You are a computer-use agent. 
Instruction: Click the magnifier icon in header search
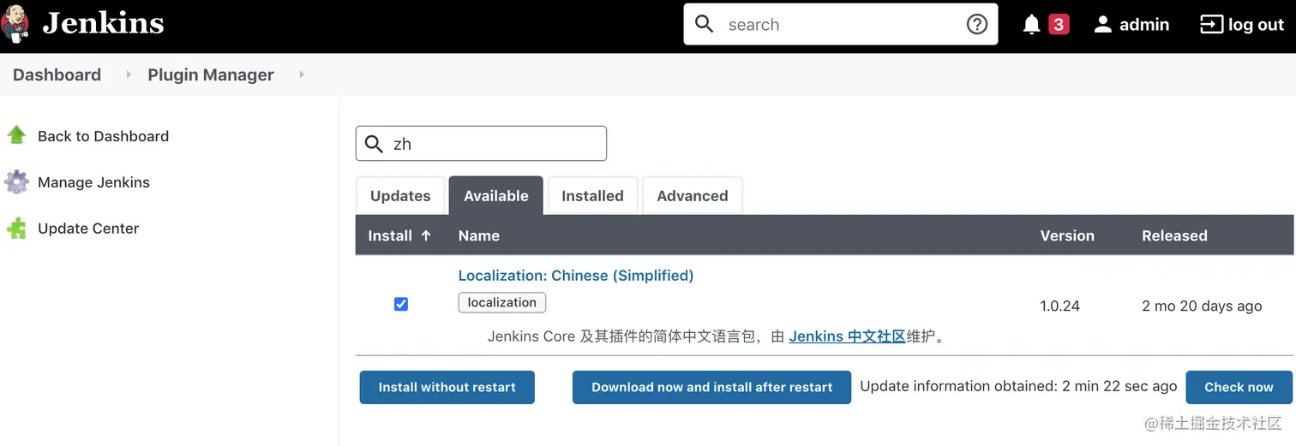705,24
